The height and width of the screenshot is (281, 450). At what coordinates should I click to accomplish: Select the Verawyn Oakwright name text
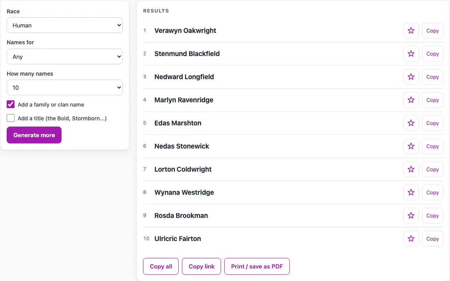(185, 31)
